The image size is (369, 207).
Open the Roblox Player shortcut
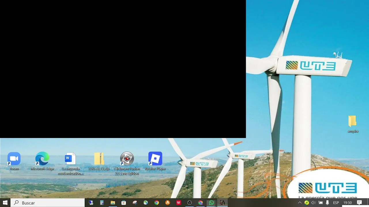155,161
